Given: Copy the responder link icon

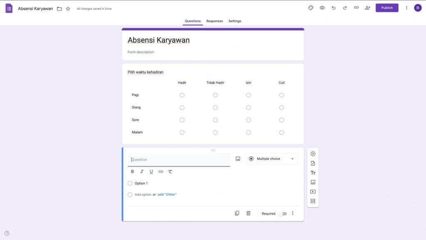Looking at the screenshot, I should pyautogui.click(x=356, y=7).
